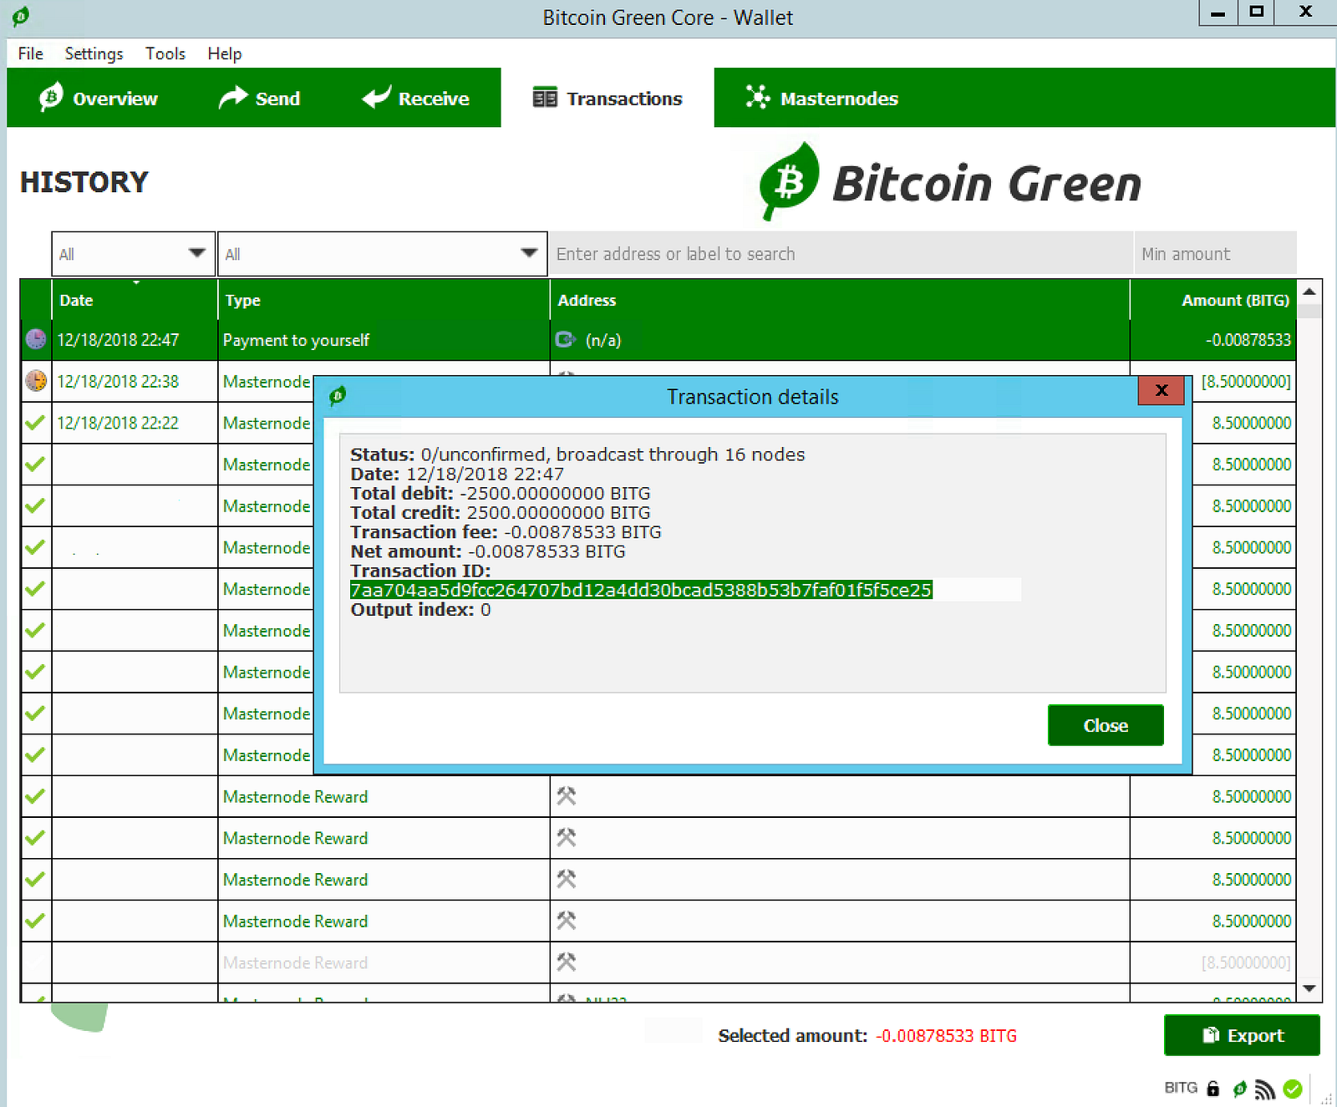Screen dimensions: 1337x1107
Task: Select the Transactions tab
Action: [607, 98]
